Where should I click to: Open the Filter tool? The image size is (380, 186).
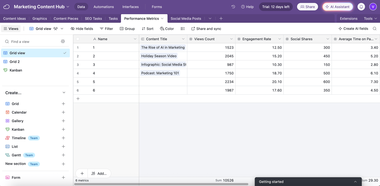106,29
